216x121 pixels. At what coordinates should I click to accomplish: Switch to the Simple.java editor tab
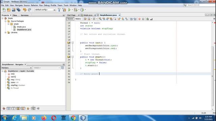coord(88,15)
